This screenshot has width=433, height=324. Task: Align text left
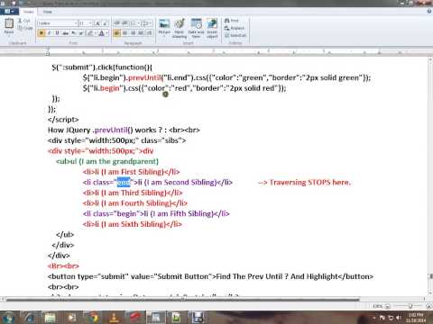click(x=117, y=33)
